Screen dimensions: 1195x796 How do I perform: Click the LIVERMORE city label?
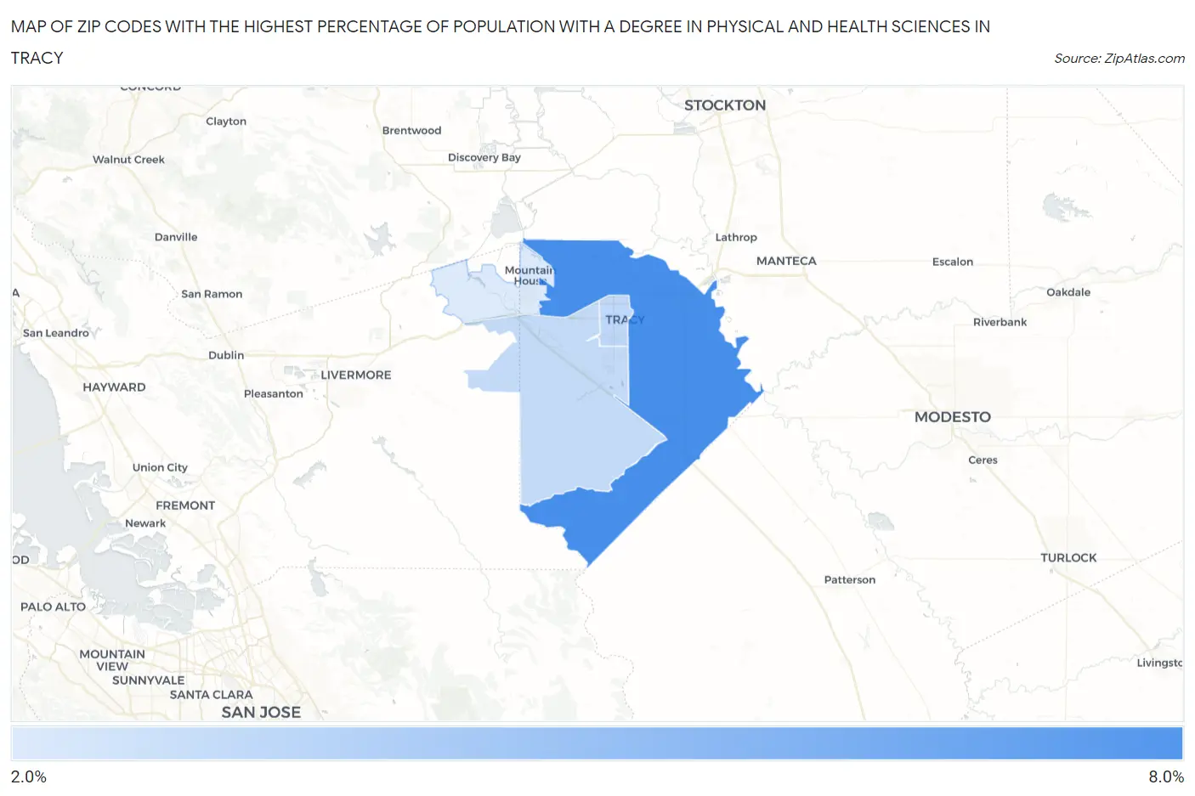[356, 375]
